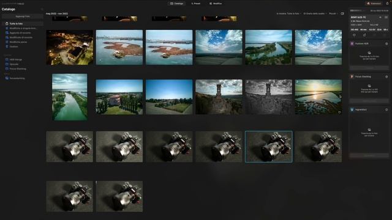Open the Preset tab

click(195, 4)
